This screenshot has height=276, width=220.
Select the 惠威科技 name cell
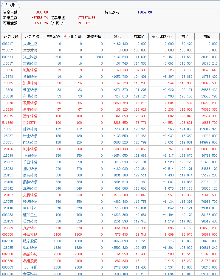click(30, 254)
